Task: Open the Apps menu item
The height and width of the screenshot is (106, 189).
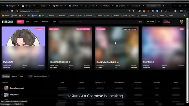Action: [54, 21]
